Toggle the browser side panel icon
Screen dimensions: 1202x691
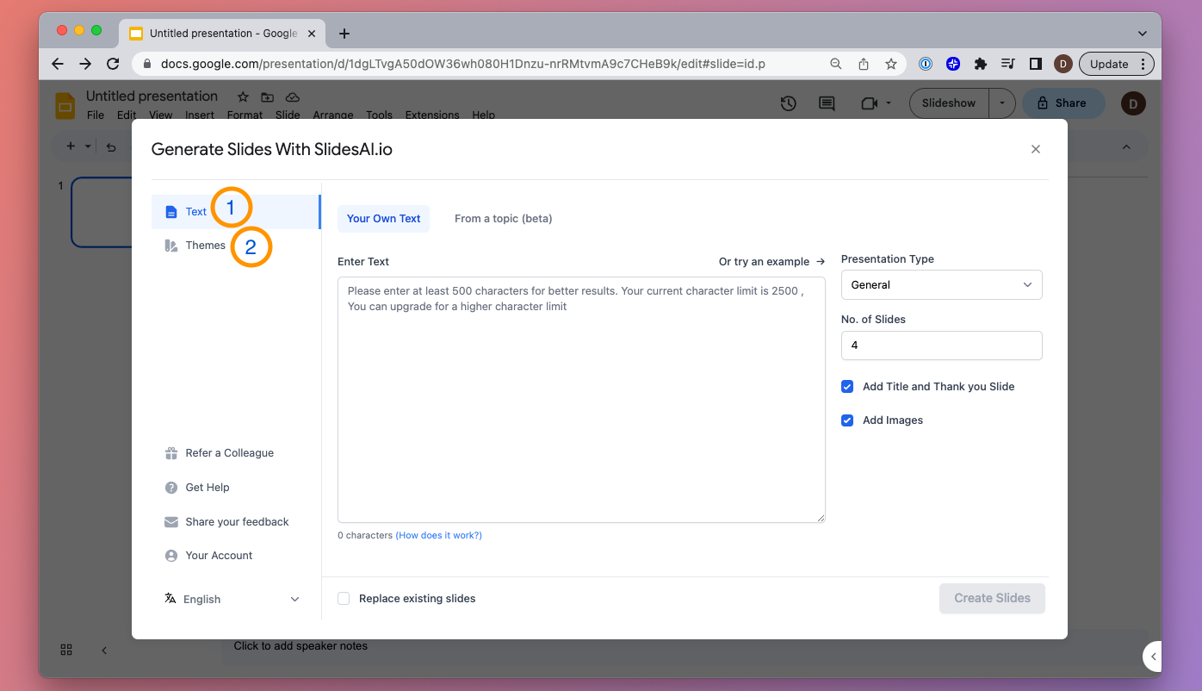(x=1036, y=64)
